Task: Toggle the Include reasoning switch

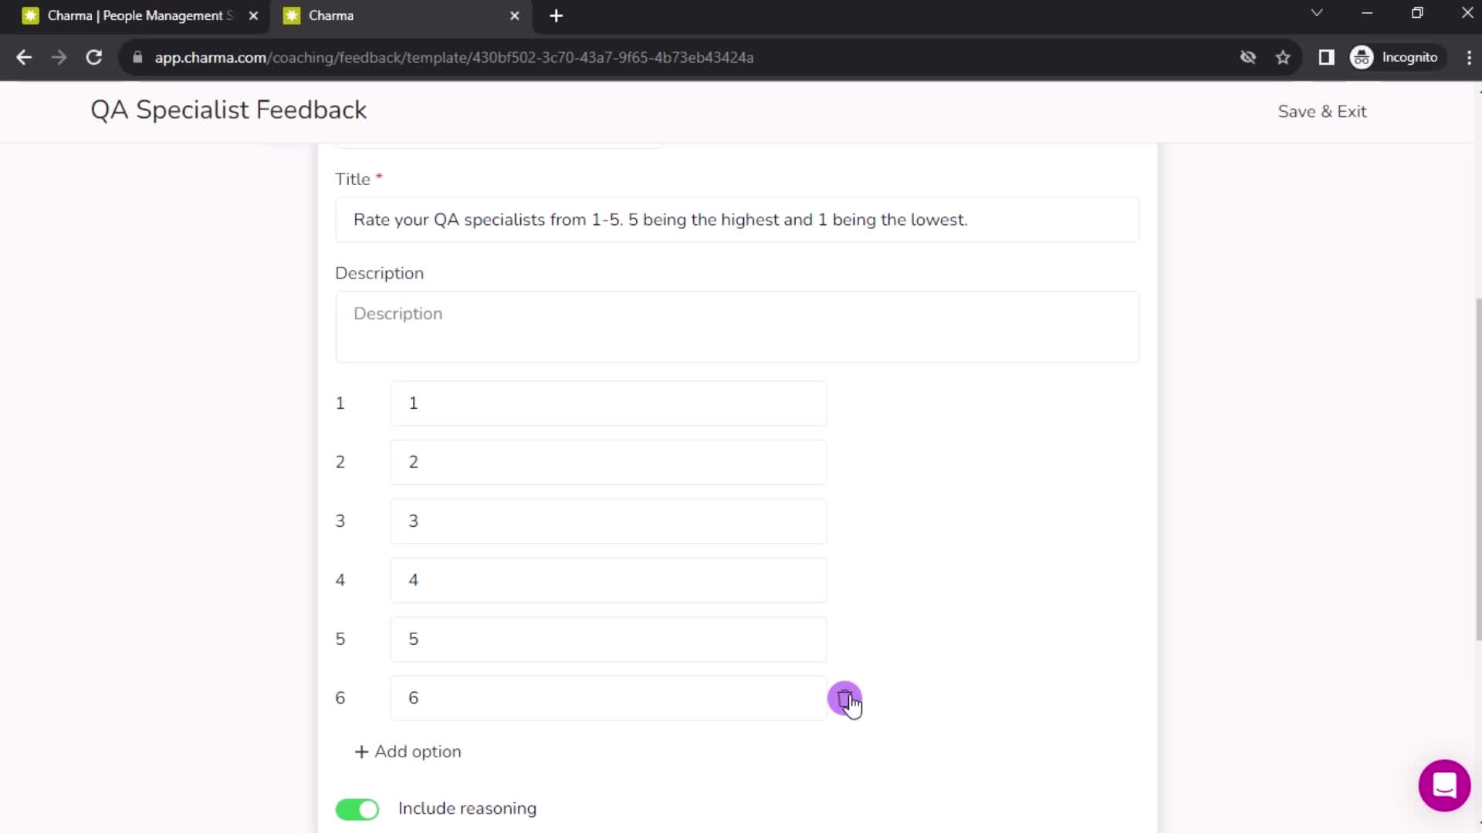Action: point(357,809)
